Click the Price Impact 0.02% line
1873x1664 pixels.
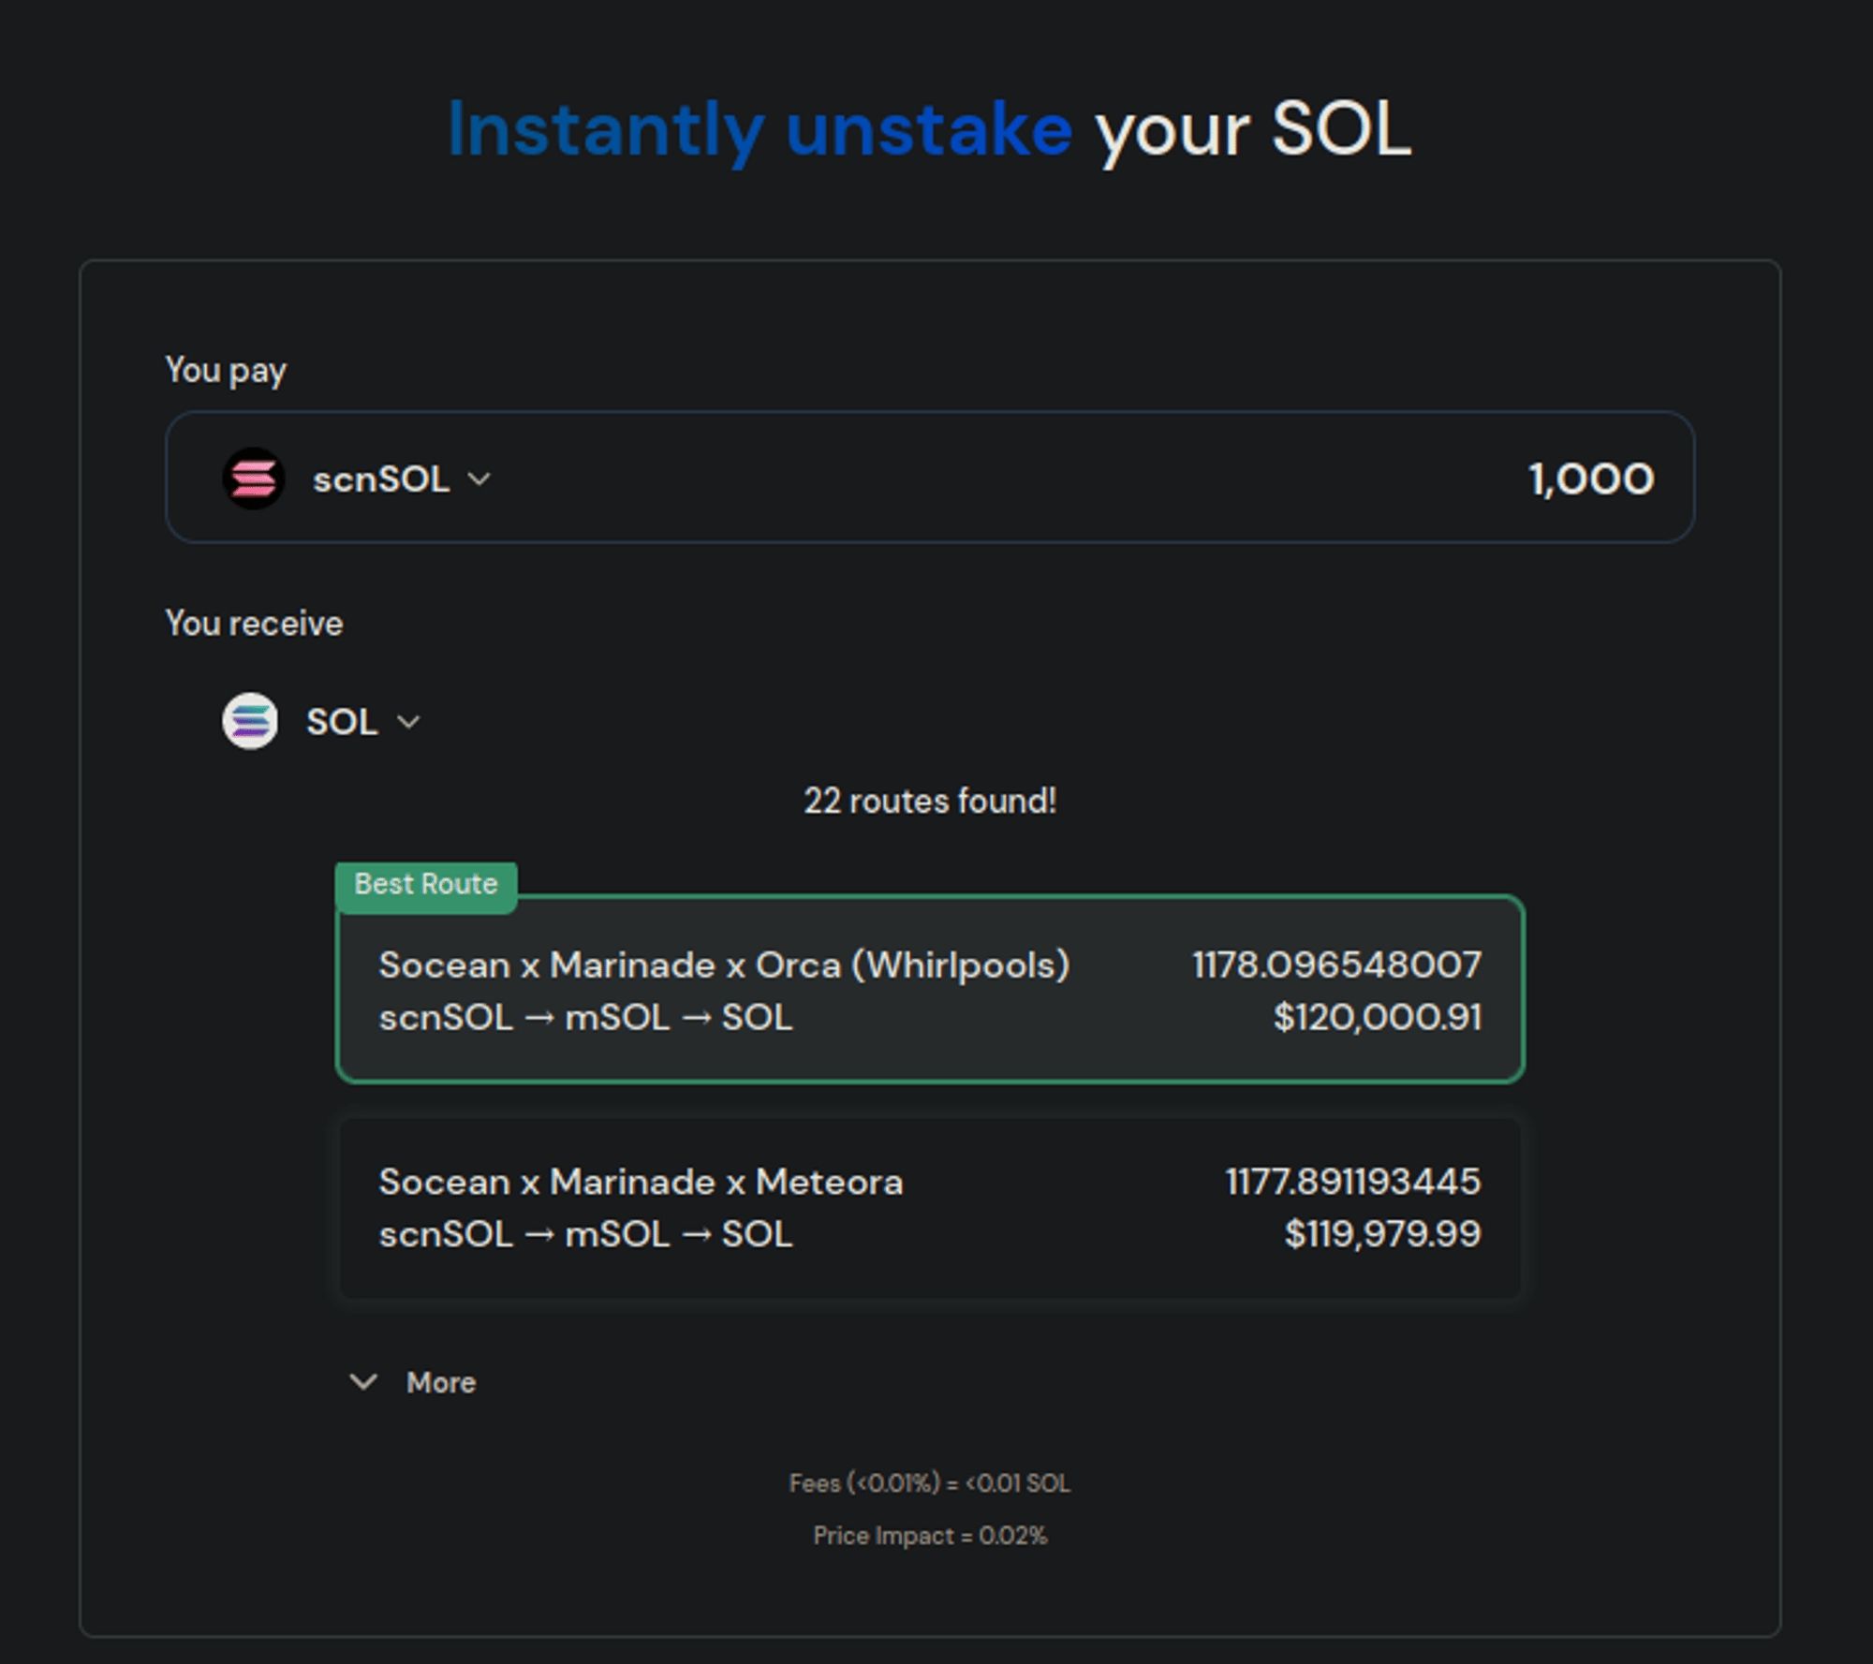[x=930, y=1536]
